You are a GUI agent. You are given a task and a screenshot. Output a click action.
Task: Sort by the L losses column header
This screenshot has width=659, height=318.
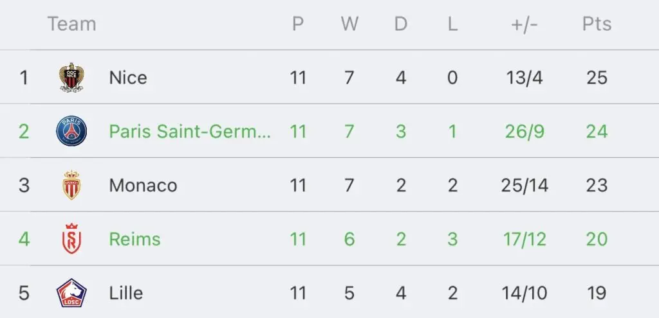coord(452,24)
